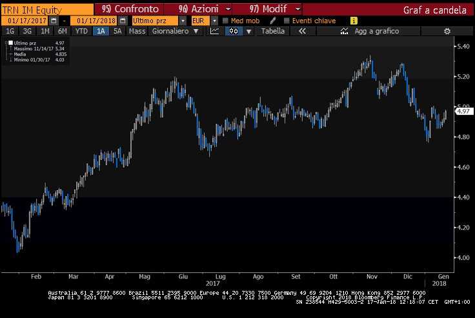The height and width of the screenshot is (318, 475).
Task: Open chart settings gear
Action: click(x=447, y=31)
